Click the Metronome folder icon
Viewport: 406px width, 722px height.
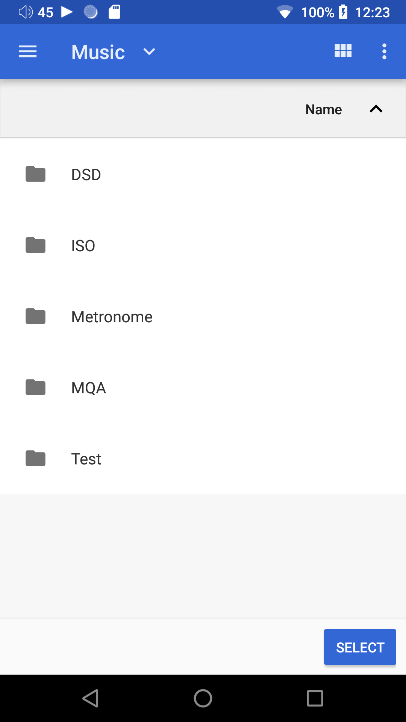click(36, 316)
